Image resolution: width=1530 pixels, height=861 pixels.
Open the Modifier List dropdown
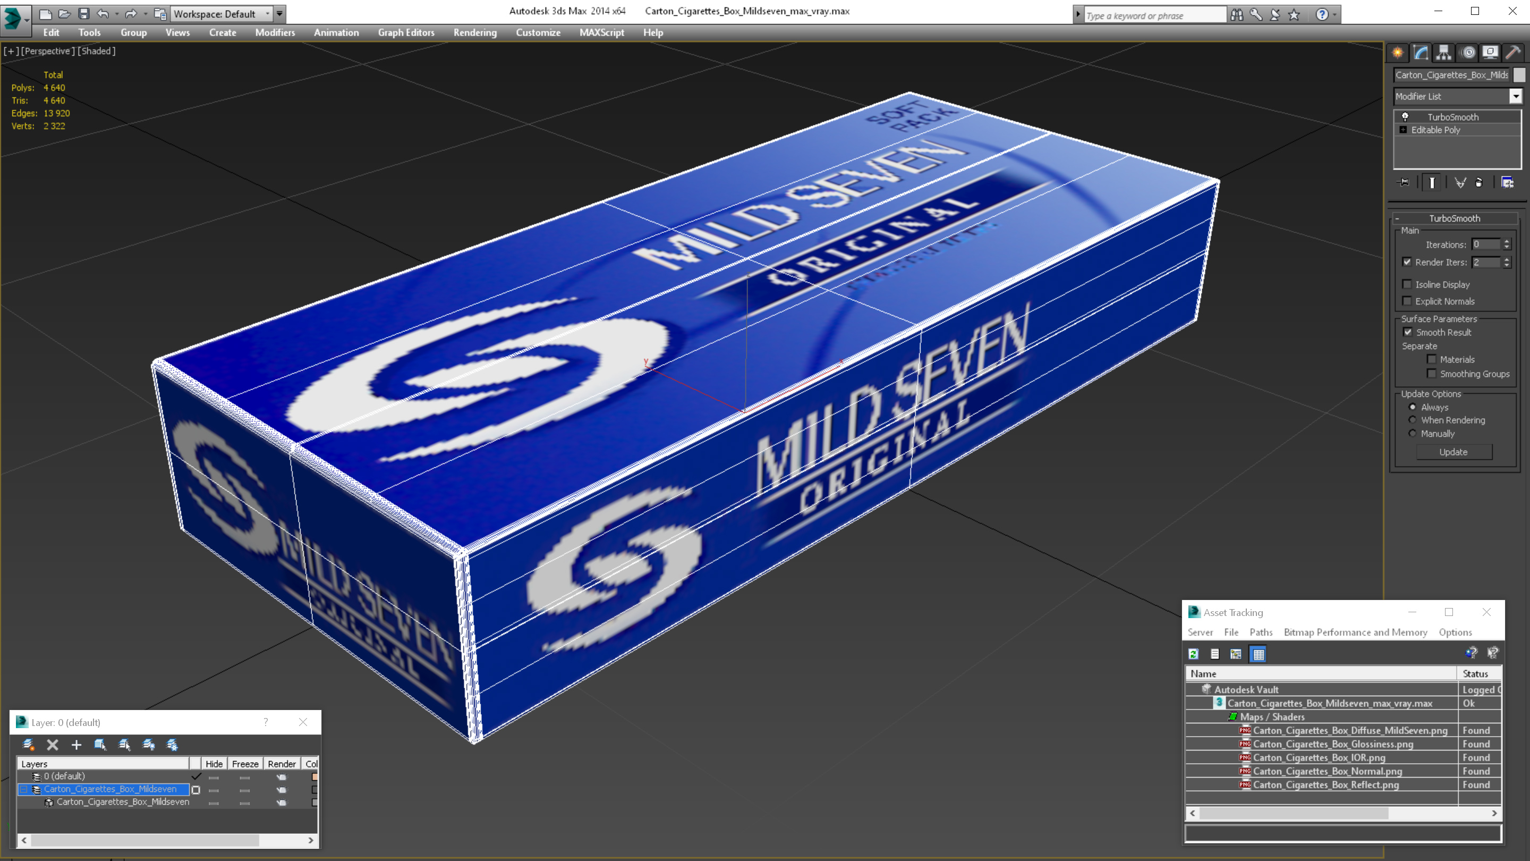(x=1516, y=96)
